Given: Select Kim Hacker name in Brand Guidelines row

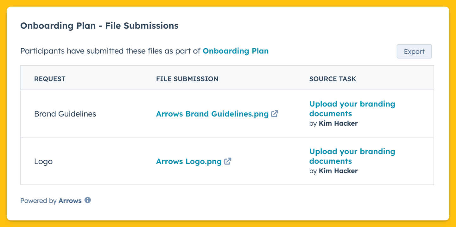Looking at the screenshot, I should tap(338, 123).
